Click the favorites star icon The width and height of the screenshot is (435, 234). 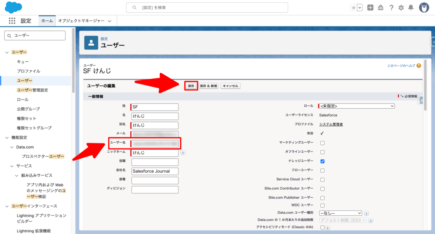[x=353, y=8]
